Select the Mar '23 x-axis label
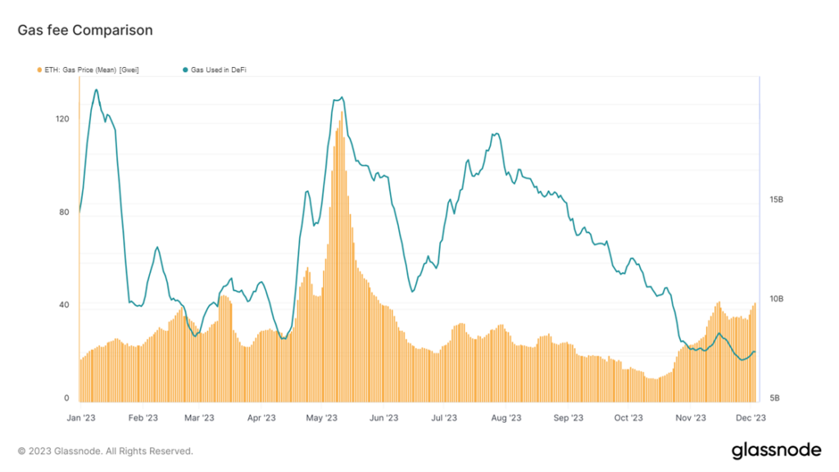Screen dimensions: 839x472 pyautogui.click(x=198, y=417)
